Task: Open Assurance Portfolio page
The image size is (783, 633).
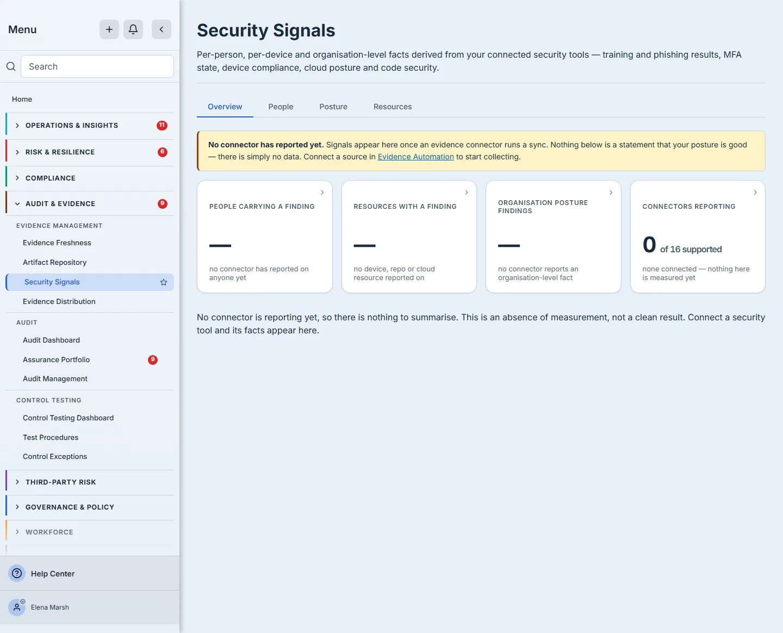Action: click(57, 360)
